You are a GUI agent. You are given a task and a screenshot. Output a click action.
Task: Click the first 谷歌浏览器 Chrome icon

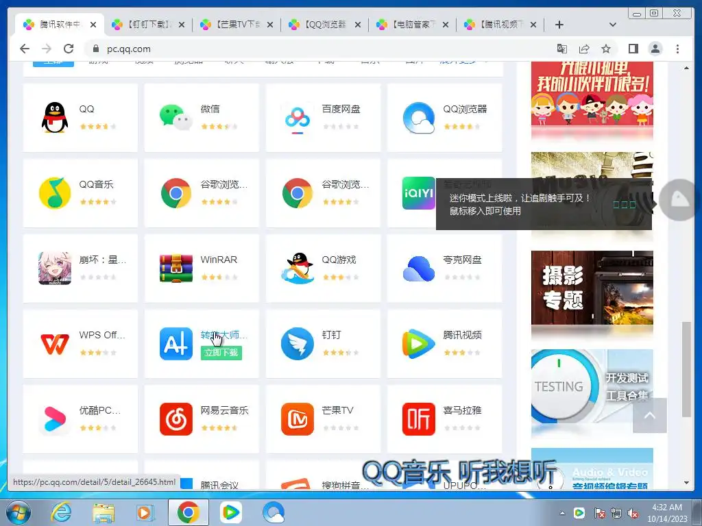(176, 193)
